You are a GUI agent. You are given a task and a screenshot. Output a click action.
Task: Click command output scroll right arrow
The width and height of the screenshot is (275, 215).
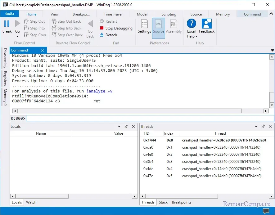(266, 111)
